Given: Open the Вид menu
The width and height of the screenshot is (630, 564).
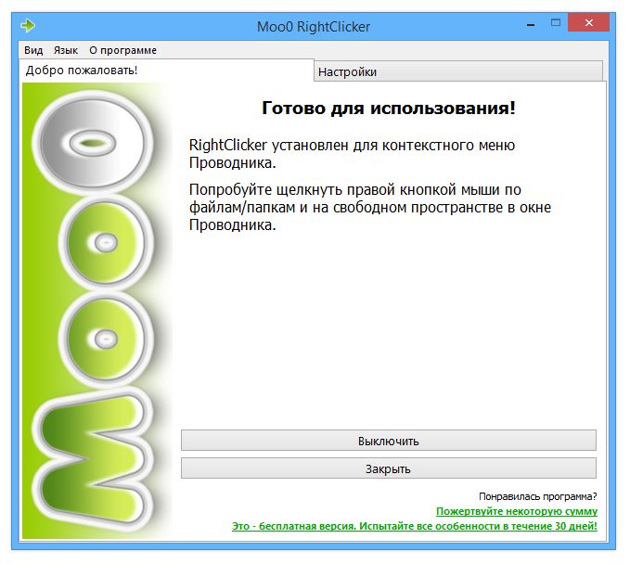Looking at the screenshot, I should [33, 50].
